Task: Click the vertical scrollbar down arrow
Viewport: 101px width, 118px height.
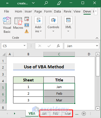Action: click(98, 108)
